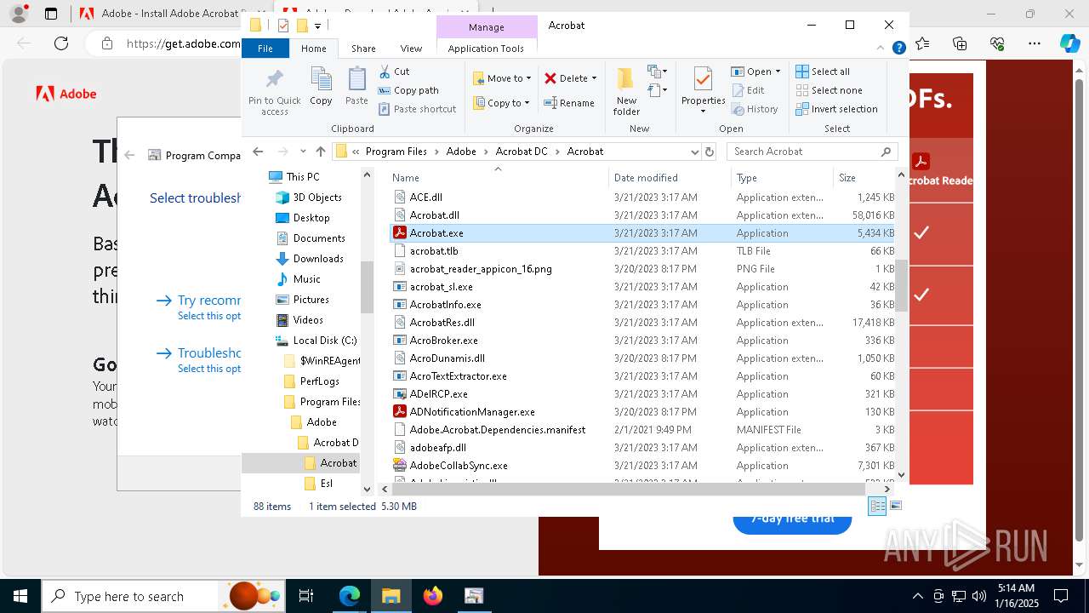Click the red Delete button
The height and width of the screenshot is (613, 1089).
(x=566, y=78)
